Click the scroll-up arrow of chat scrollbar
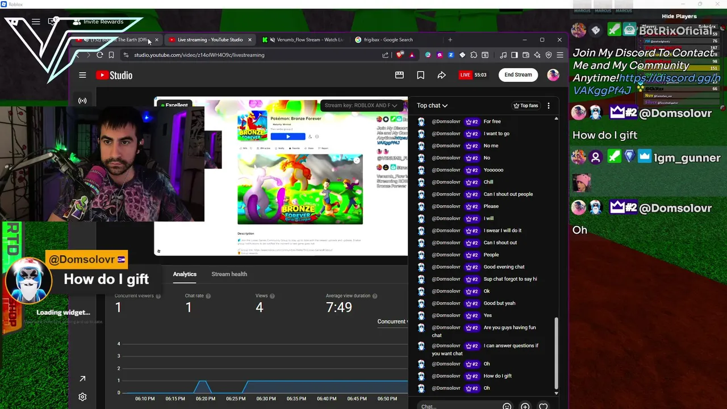 (x=556, y=119)
